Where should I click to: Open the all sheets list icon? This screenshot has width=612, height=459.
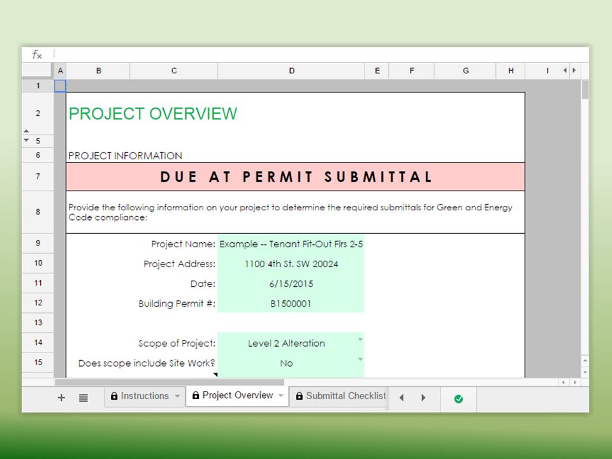tap(83, 398)
